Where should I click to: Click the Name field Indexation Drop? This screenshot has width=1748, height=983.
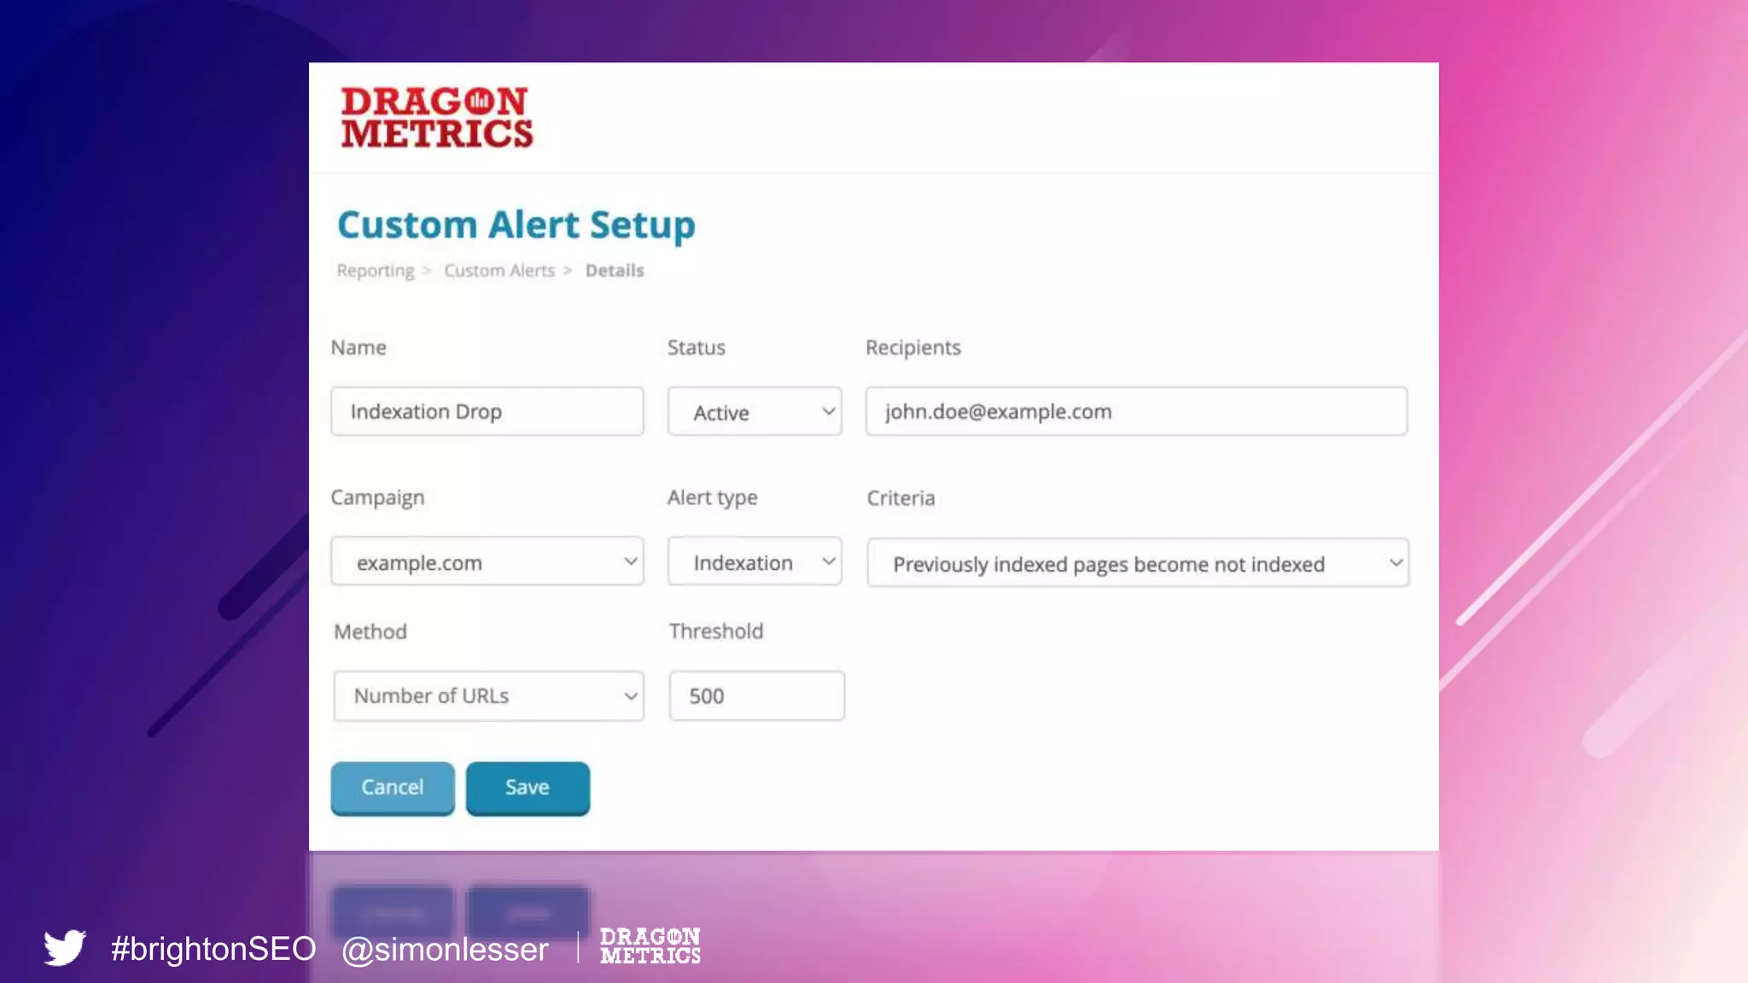487,412
